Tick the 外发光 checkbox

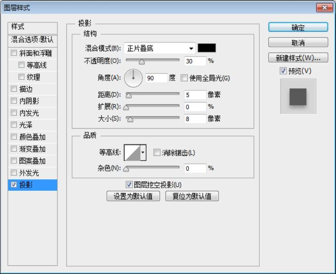coord(14,173)
